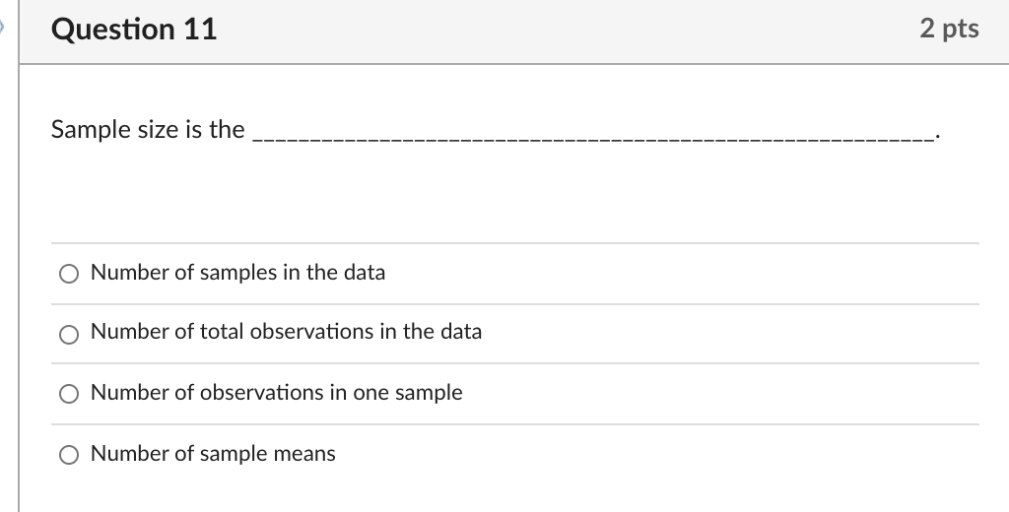Click the word "observations" in the third answer
This screenshot has height=512, width=1009.
tap(261, 393)
